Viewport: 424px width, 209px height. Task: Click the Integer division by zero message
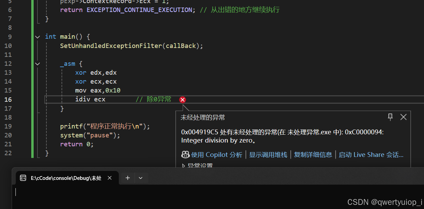pyautogui.click(x=218, y=140)
